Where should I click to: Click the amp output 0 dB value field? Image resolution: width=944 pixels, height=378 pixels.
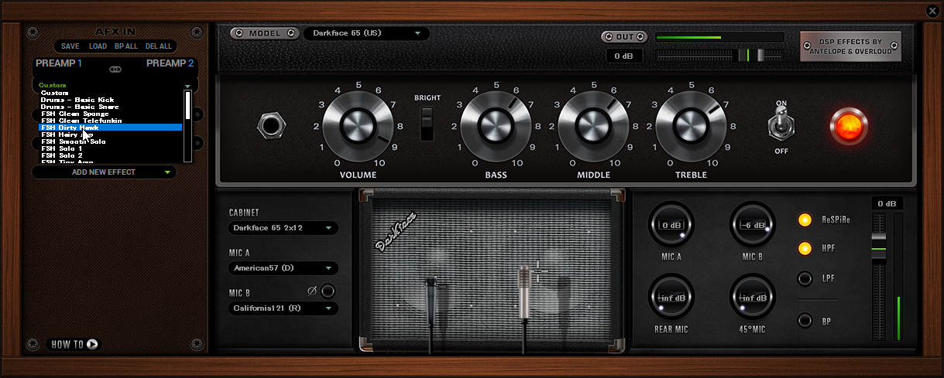coord(624,56)
